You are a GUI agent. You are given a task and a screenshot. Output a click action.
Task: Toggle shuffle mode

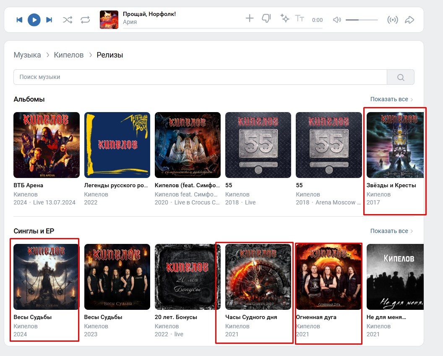tap(67, 20)
